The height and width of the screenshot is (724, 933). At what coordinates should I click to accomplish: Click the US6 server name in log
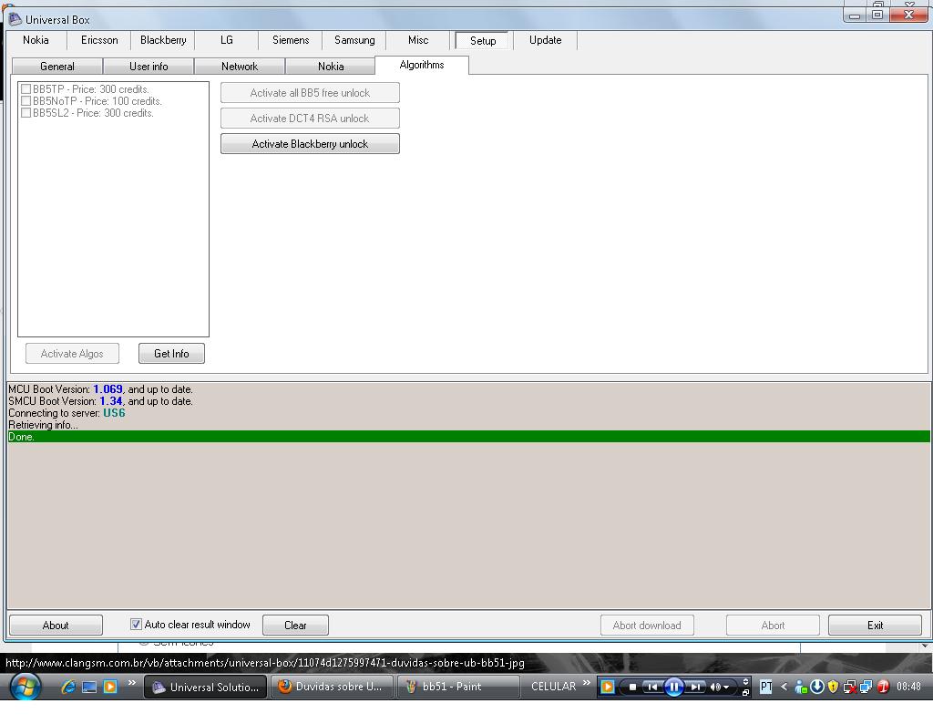tap(114, 413)
